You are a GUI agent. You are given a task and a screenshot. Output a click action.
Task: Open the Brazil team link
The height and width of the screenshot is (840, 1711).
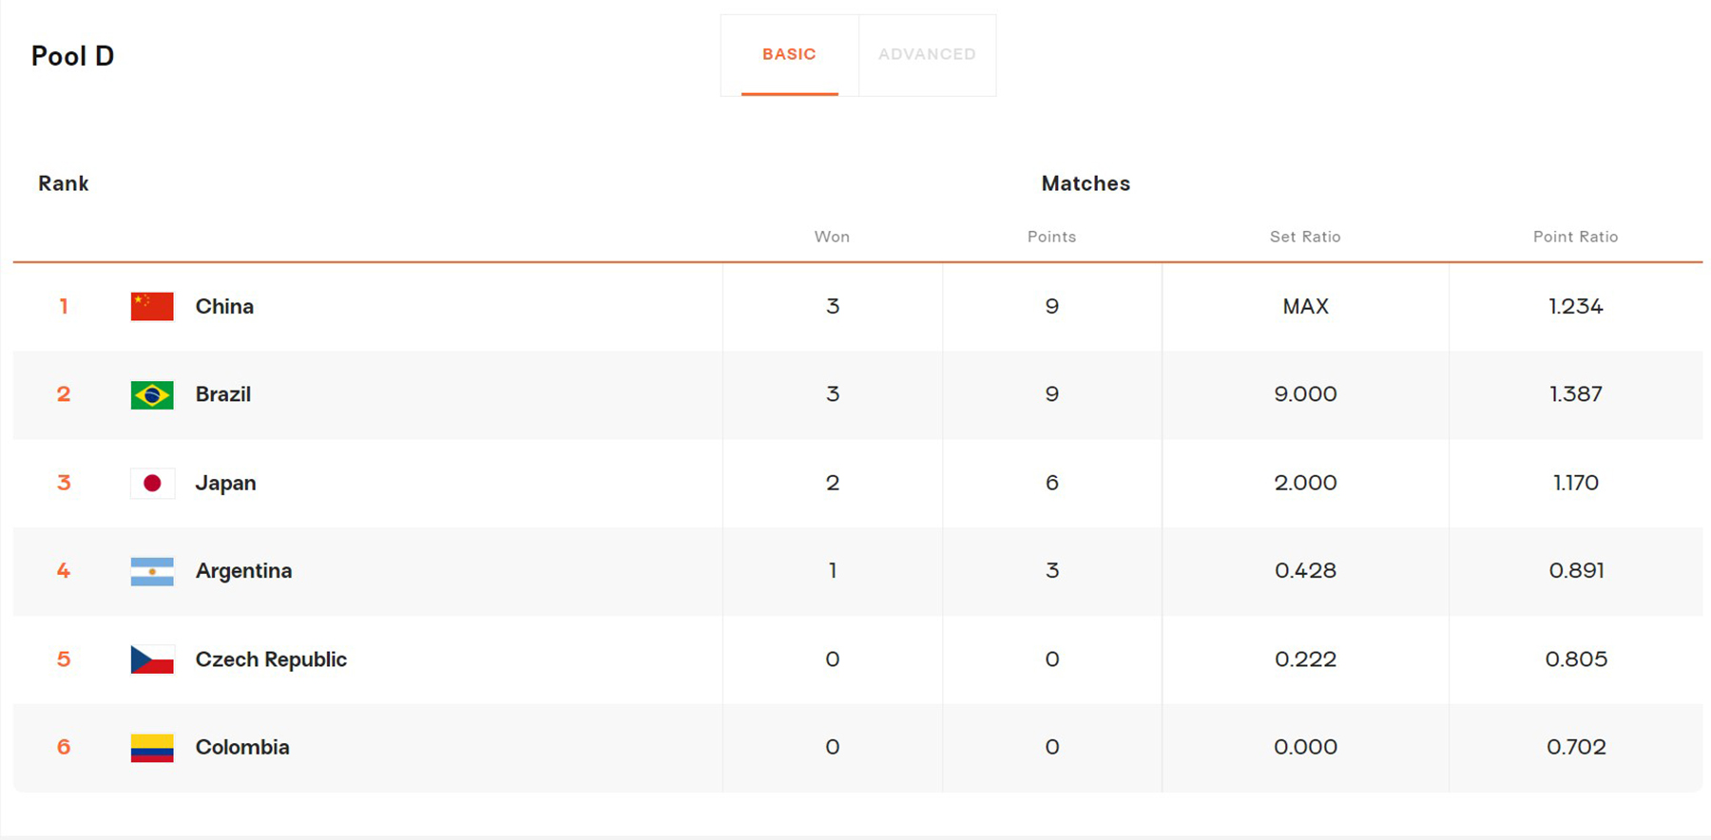(223, 394)
